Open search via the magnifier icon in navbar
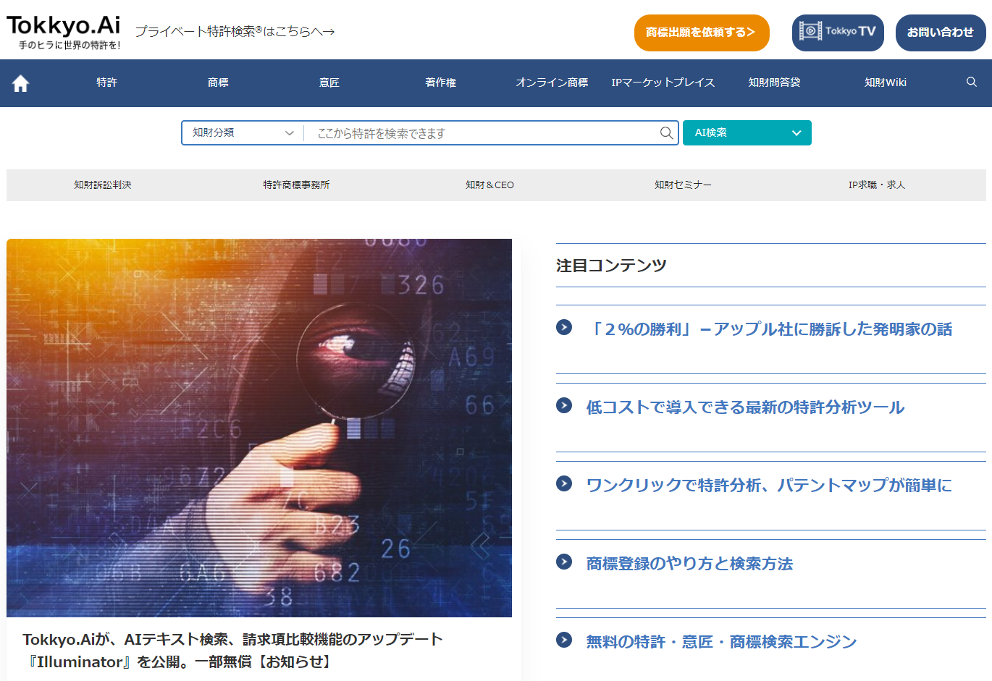Image resolution: width=992 pixels, height=681 pixels. [971, 83]
